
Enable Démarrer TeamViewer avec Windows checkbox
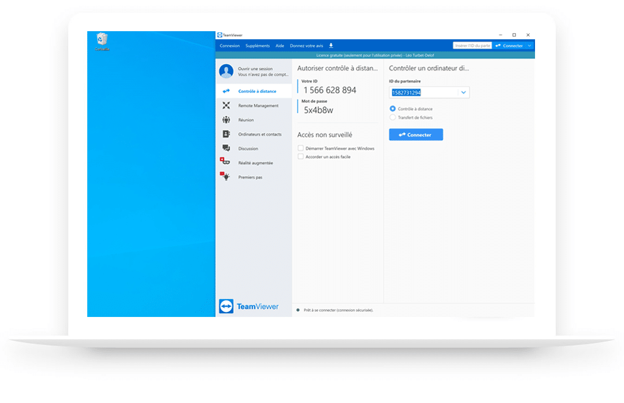point(300,148)
